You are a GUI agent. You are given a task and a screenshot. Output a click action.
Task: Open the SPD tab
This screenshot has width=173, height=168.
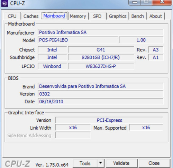pos(97,16)
